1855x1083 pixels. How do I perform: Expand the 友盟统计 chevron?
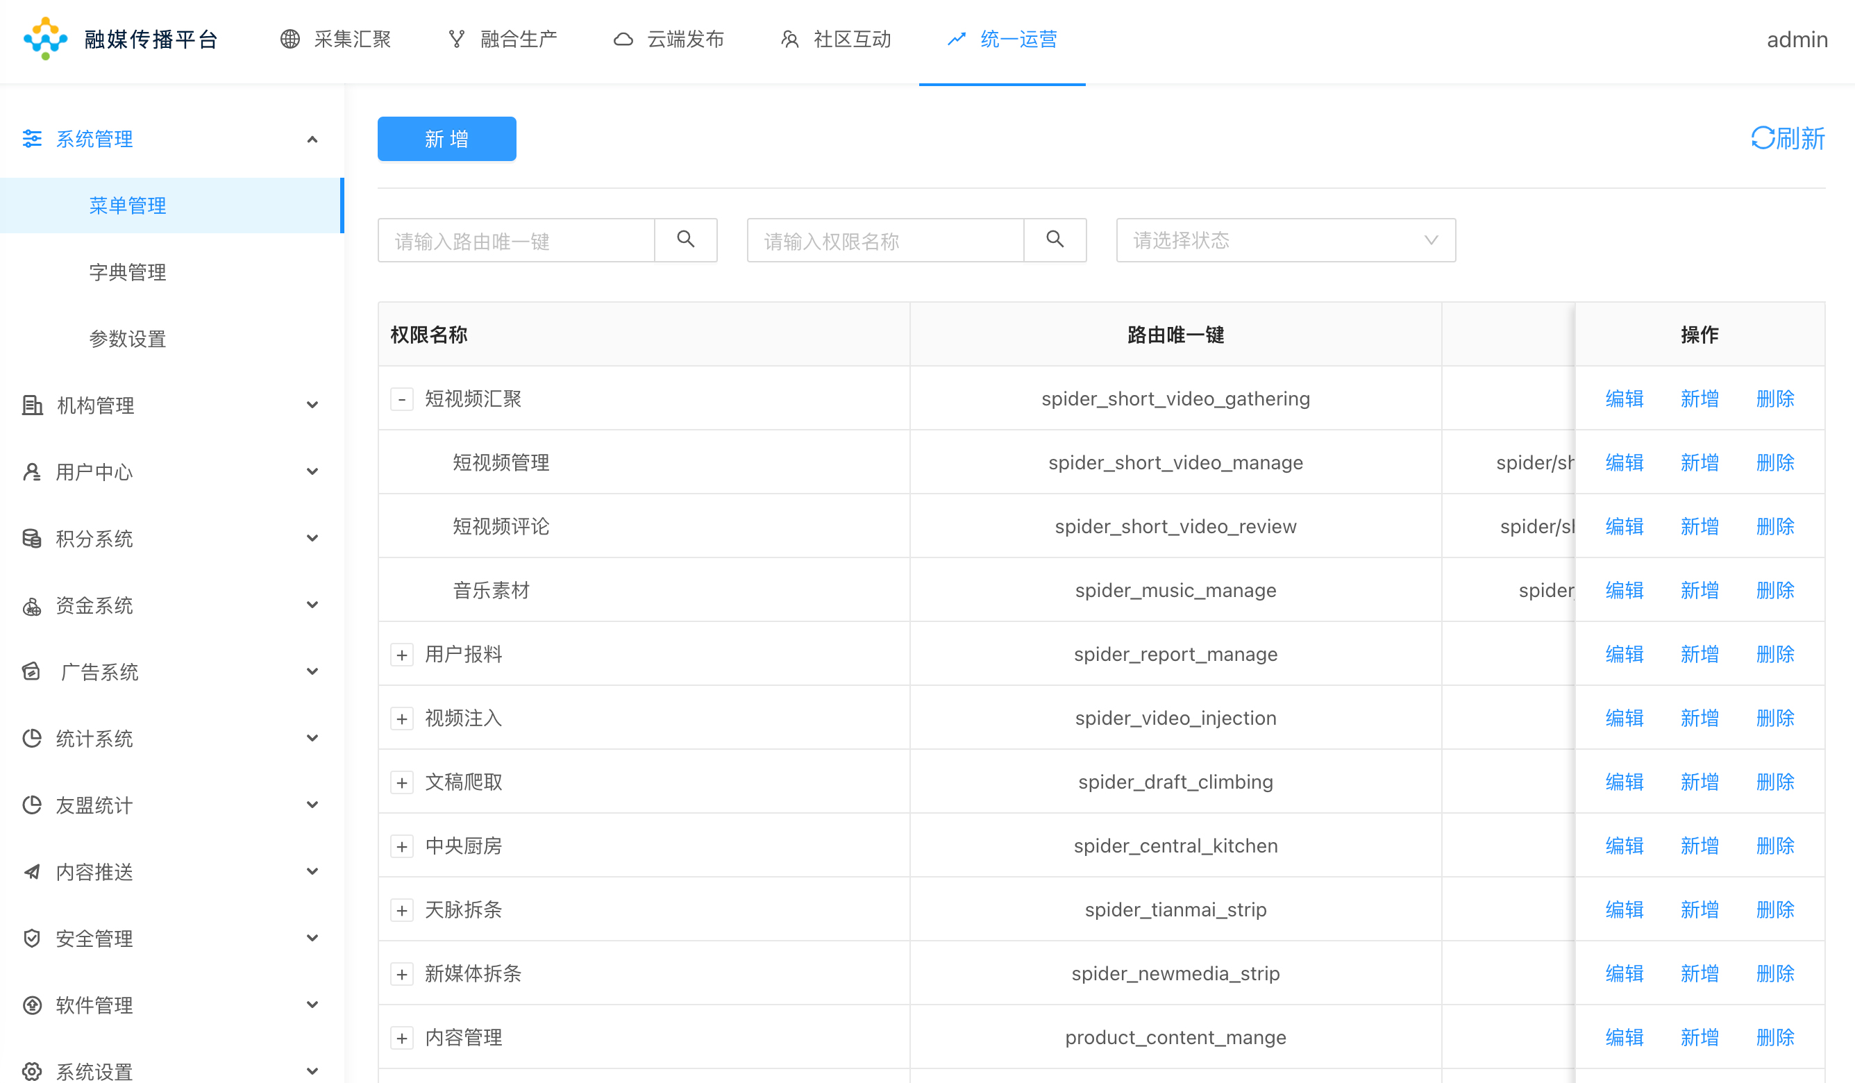click(312, 805)
